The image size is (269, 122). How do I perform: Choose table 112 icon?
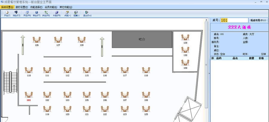coord(68,70)
